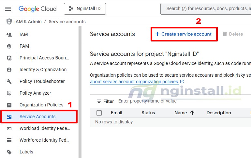251x158 pixels.
Task: Open Policy Troubleshooter
Action: (42, 81)
